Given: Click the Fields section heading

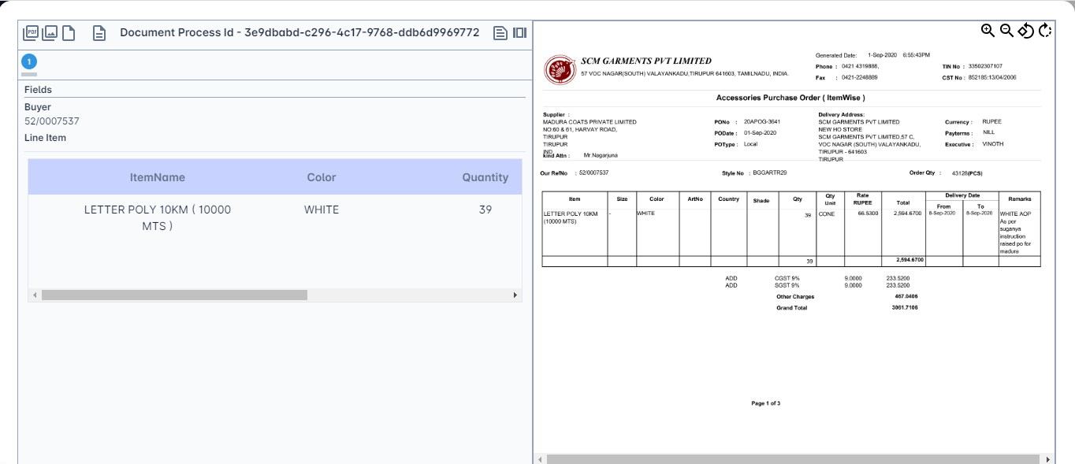Looking at the screenshot, I should pyautogui.click(x=38, y=90).
